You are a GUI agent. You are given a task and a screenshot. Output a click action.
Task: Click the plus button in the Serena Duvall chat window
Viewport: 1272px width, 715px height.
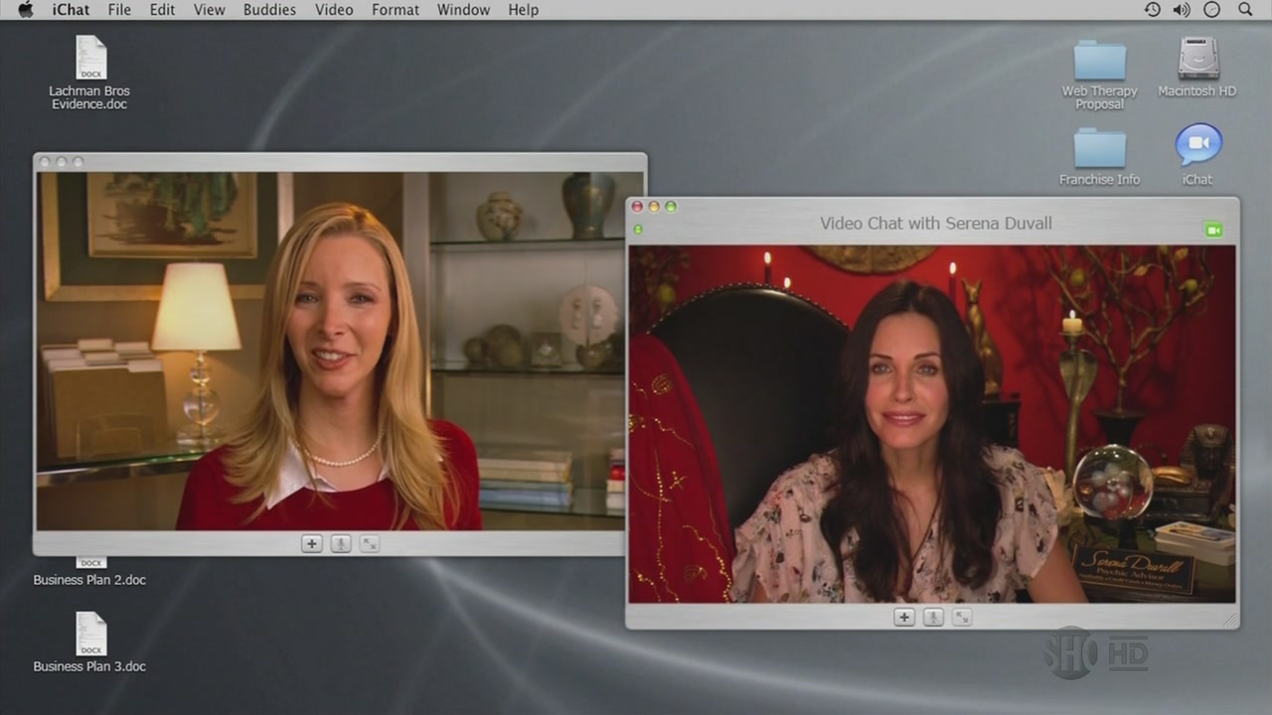(x=904, y=617)
